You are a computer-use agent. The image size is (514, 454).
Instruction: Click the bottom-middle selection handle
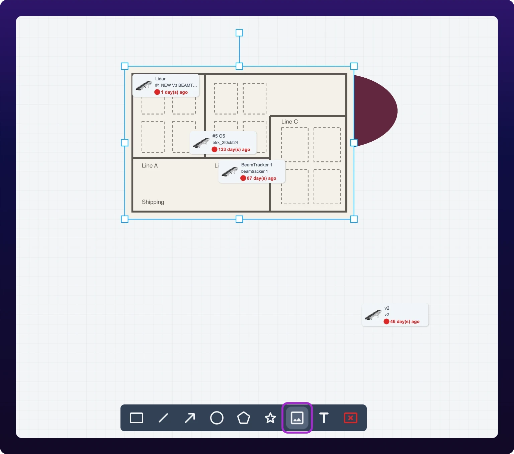(x=239, y=219)
